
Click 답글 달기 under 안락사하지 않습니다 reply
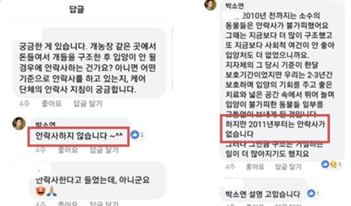pos(104,150)
